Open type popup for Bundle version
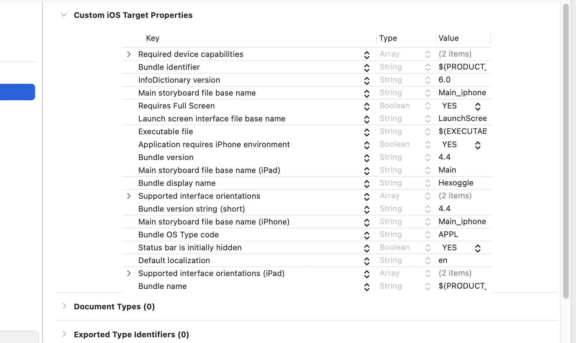Viewport: 576px width, 343px height. (x=428, y=158)
